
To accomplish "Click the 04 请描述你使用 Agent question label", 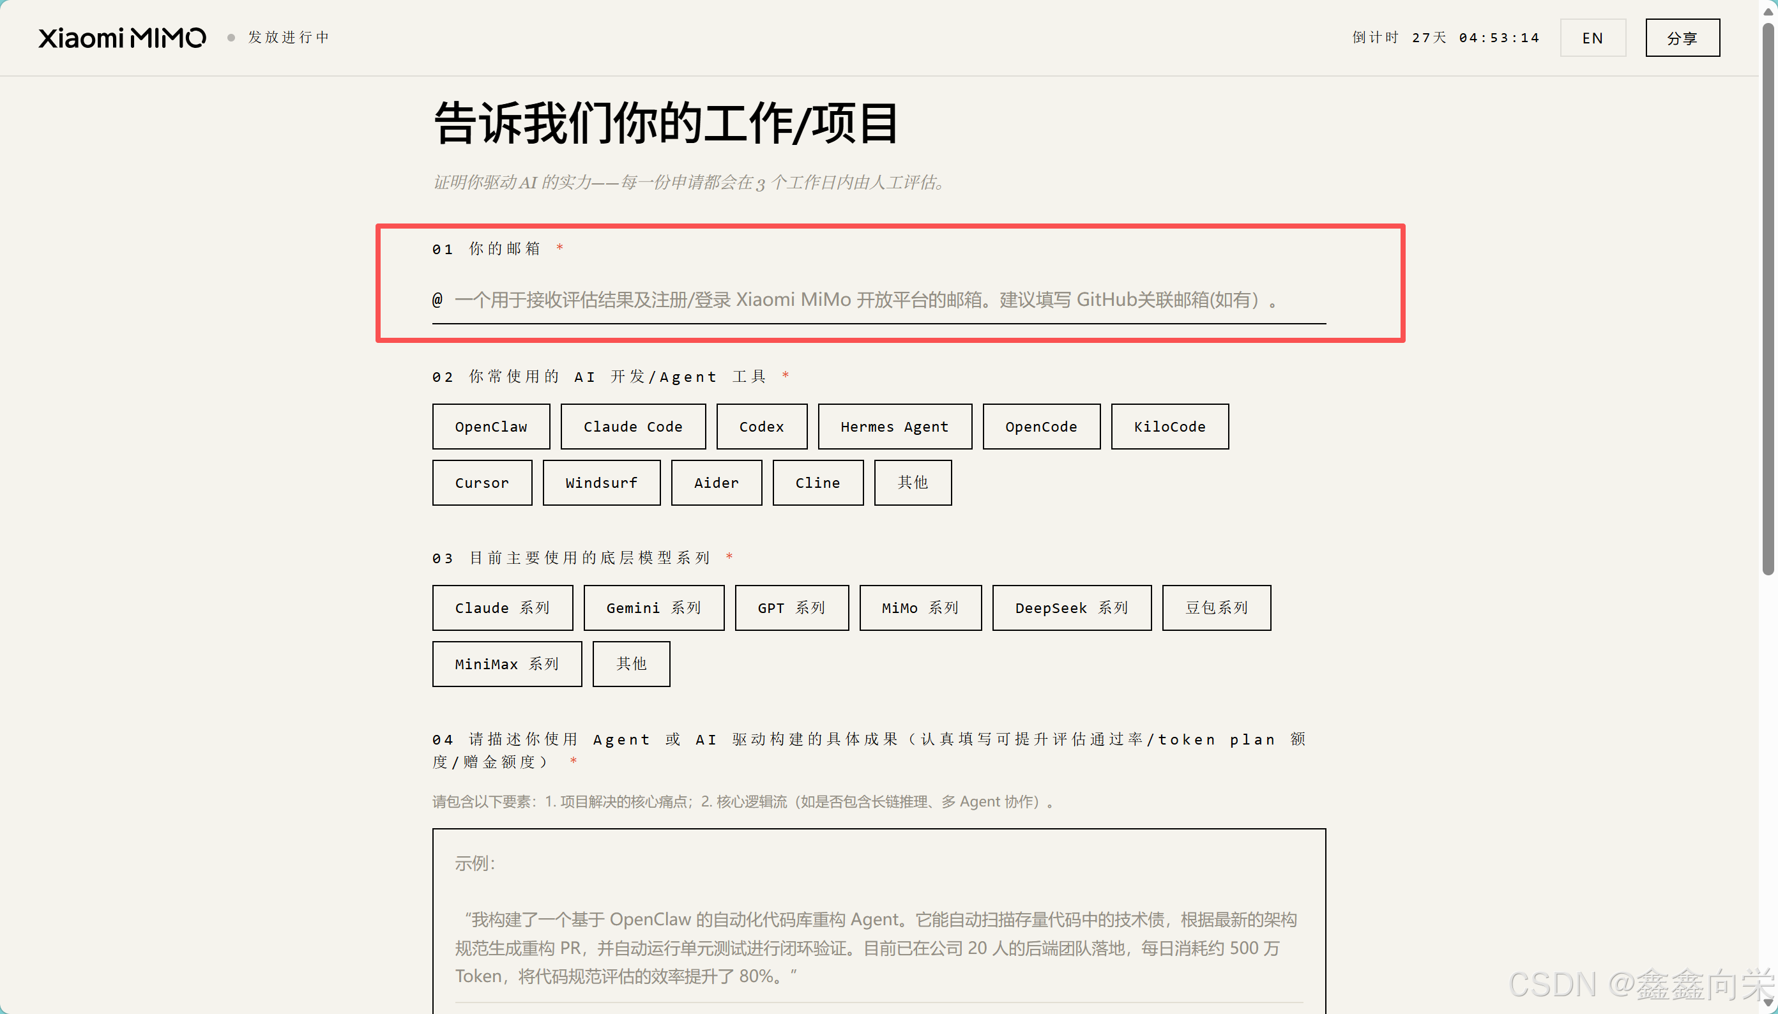I will click(869, 750).
